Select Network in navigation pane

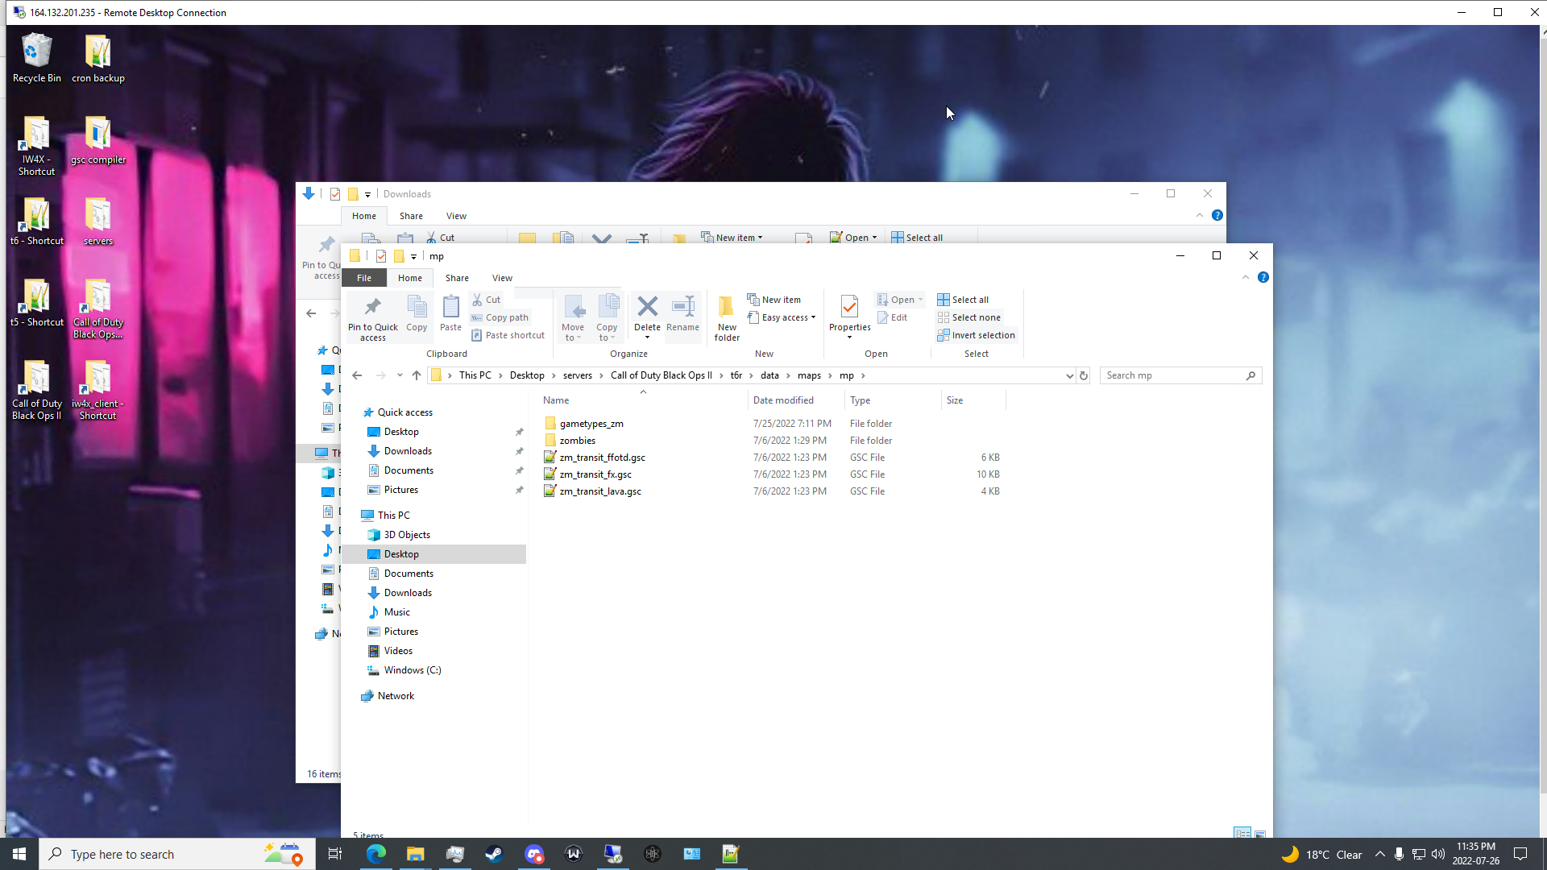[396, 696]
